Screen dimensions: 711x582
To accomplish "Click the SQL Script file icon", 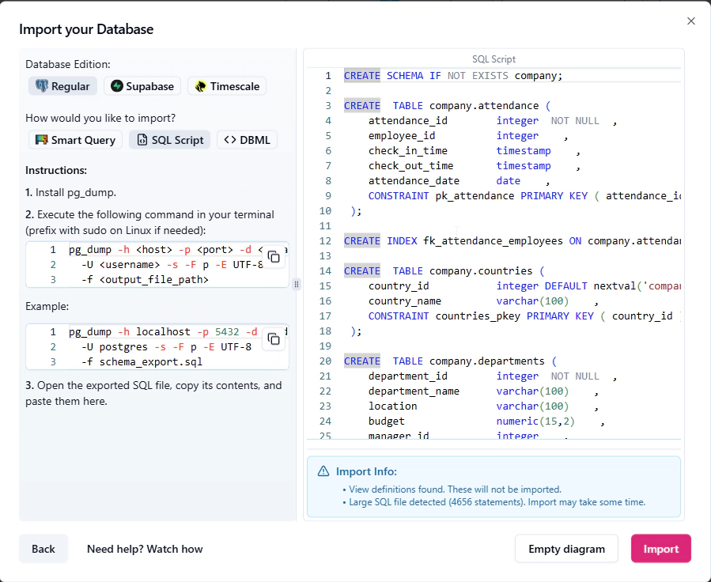I will (x=142, y=140).
